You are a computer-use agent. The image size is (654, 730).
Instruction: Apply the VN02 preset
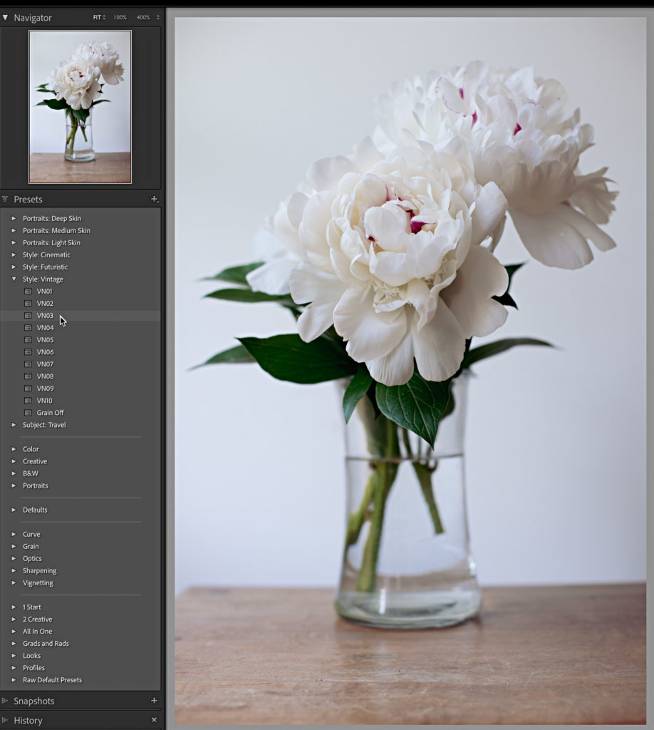[x=45, y=303]
